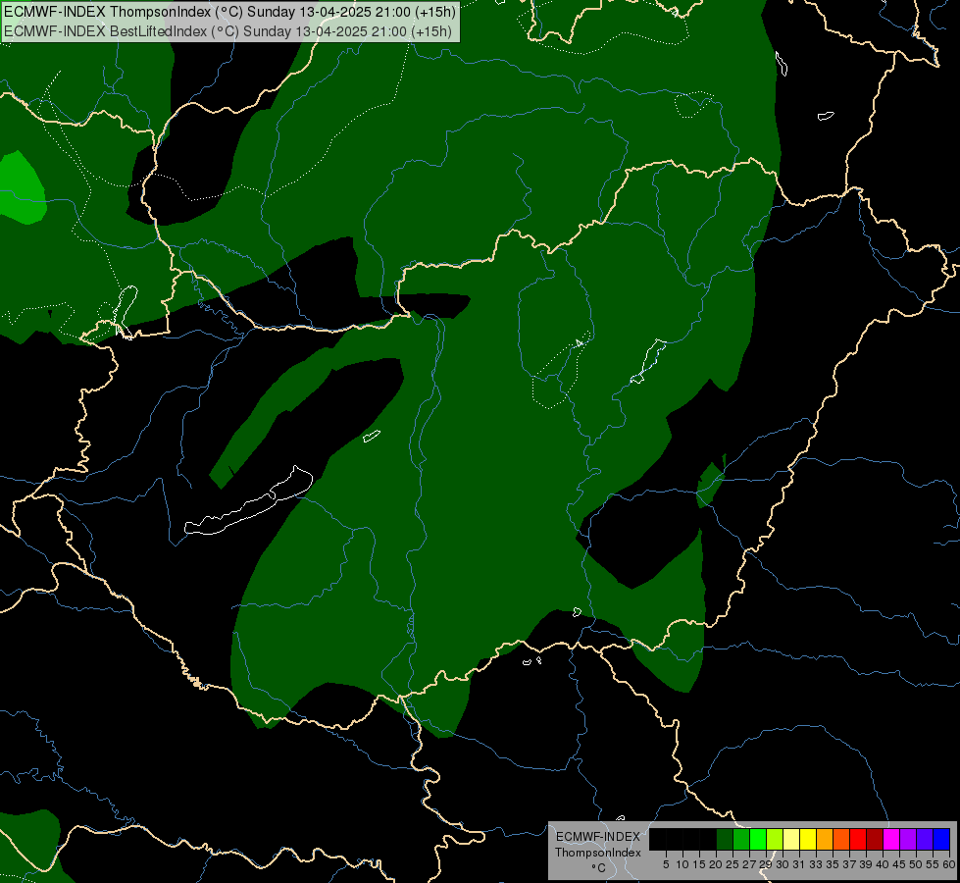The image size is (960, 883).
Task: Click the lighter green patch at map's left edge
Action: pos(22,186)
